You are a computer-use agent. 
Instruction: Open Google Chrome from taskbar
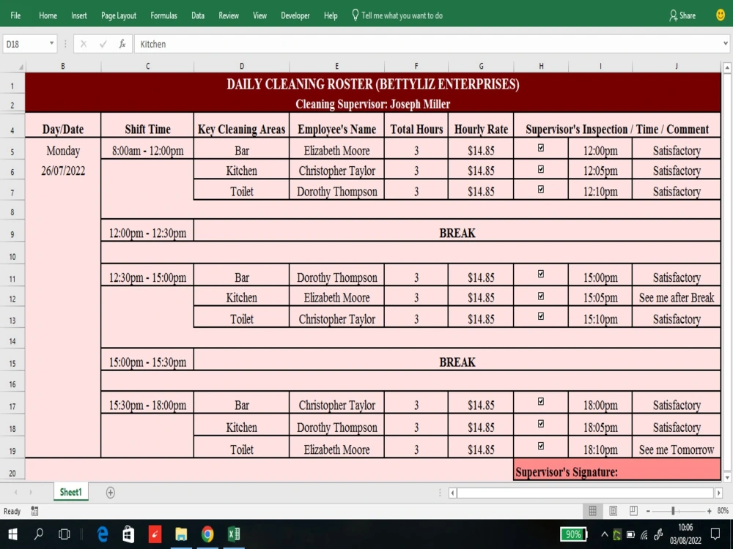click(x=207, y=534)
